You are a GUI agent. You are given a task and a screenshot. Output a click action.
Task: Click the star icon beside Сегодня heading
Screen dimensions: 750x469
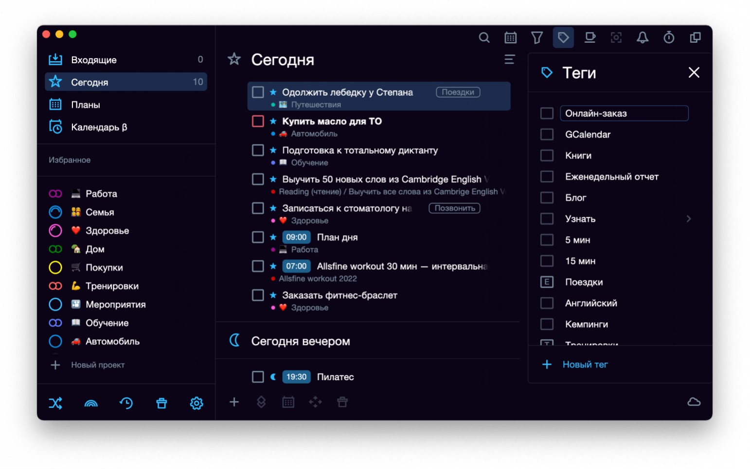tap(234, 59)
